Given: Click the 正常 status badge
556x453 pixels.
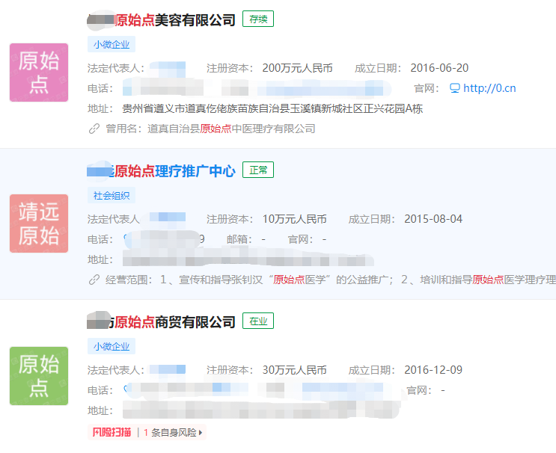Looking at the screenshot, I should coord(258,170).
